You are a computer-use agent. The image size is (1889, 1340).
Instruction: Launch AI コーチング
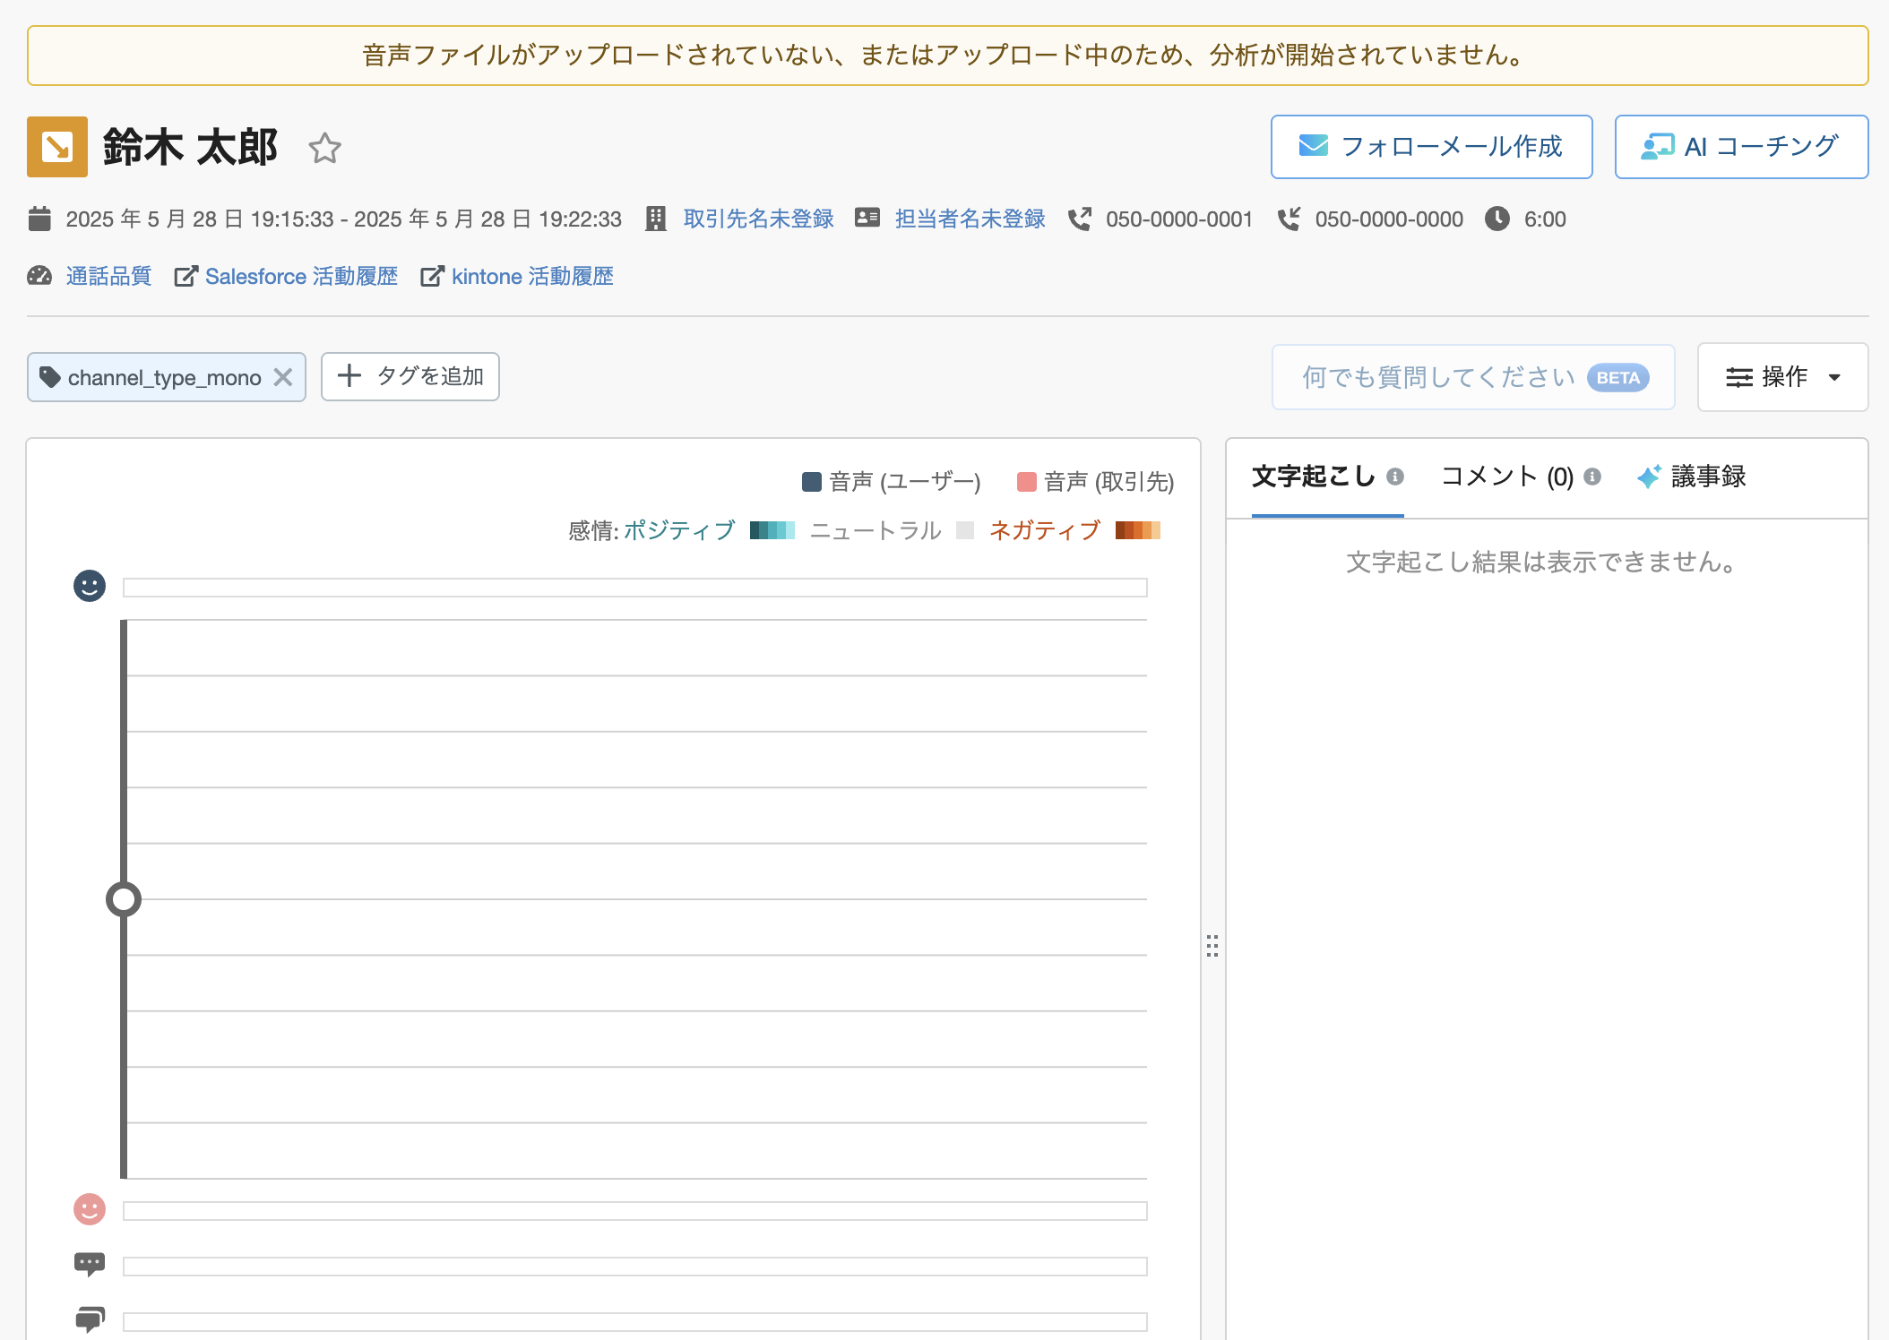(x=1740, y=147)
